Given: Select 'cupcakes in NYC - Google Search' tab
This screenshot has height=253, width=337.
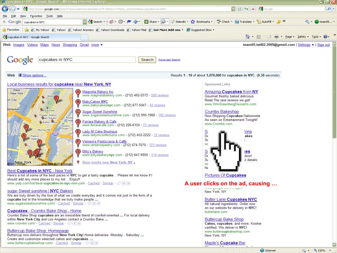Looking at the screenshot, I should 41,37.
